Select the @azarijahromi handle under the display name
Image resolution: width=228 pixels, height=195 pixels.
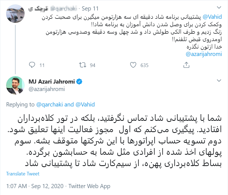tap(46, 89)
